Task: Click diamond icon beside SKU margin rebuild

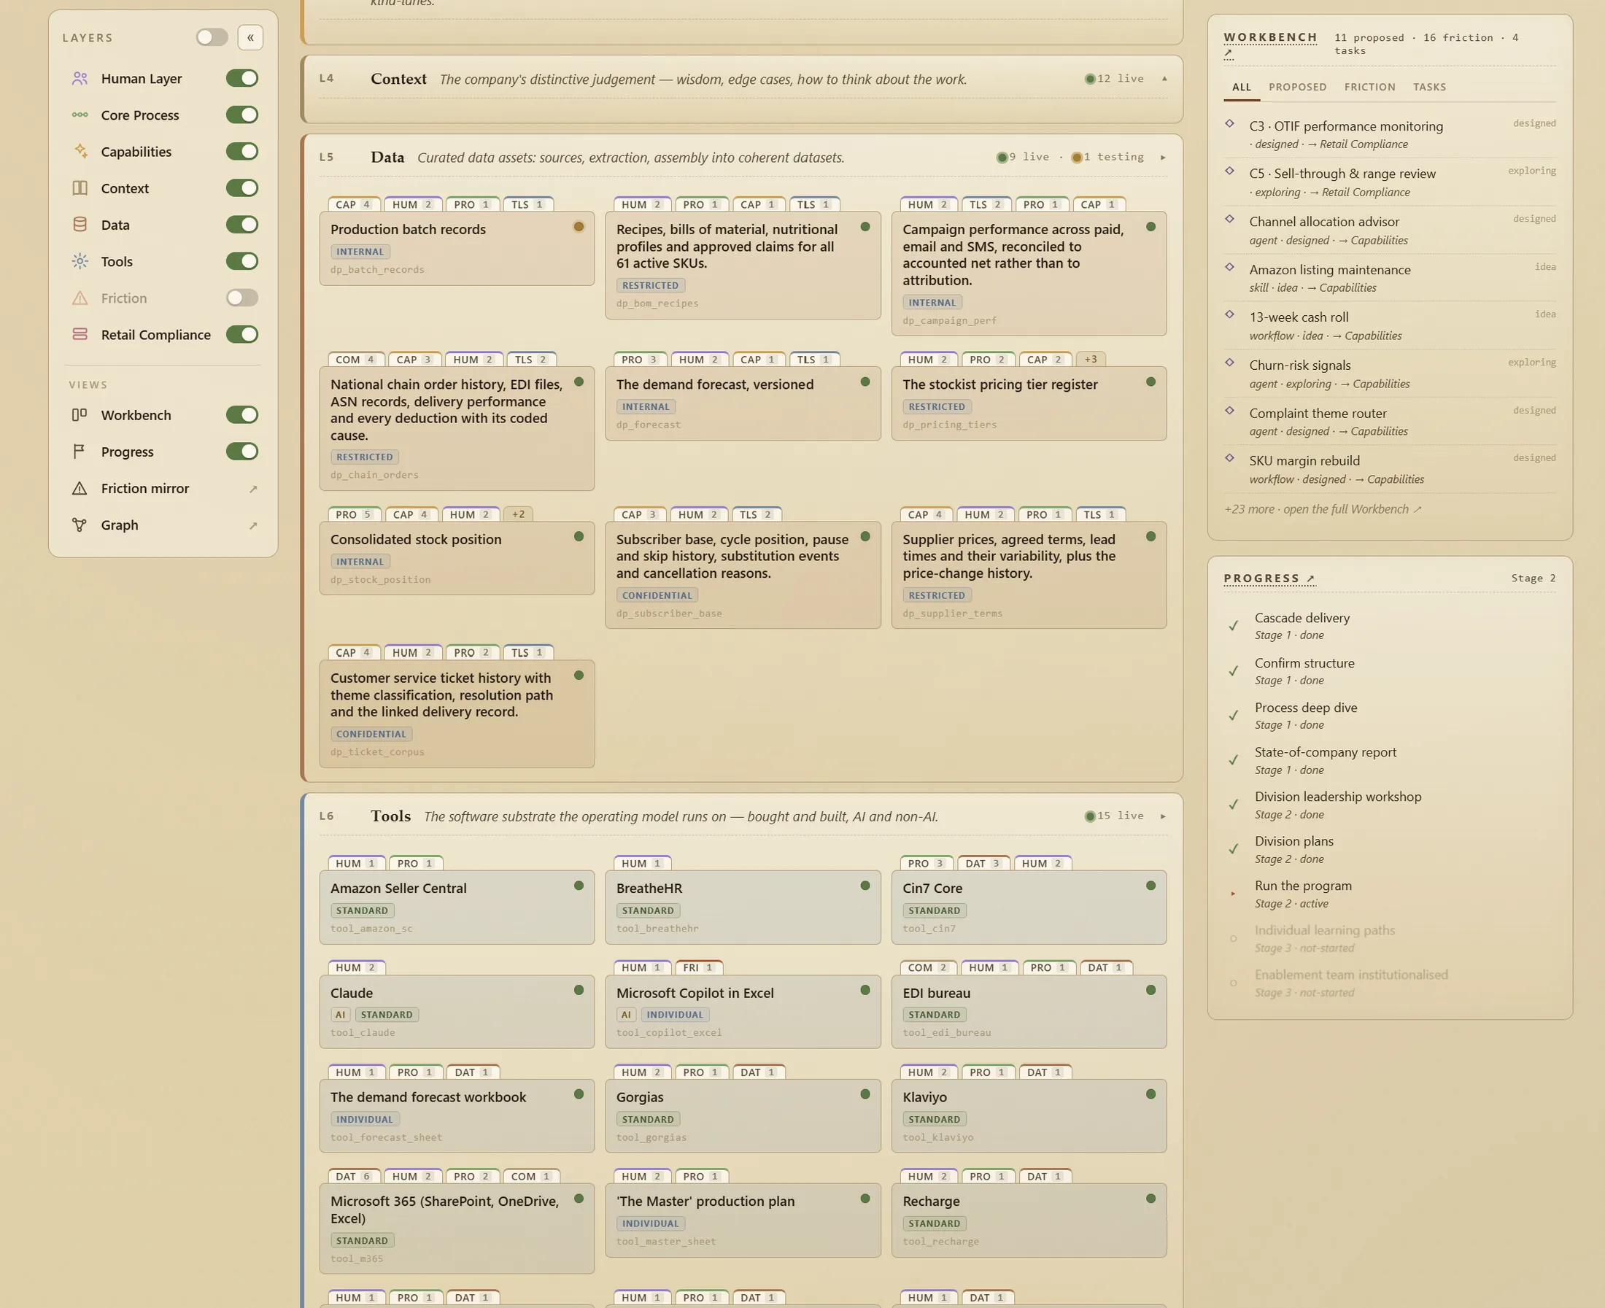Action: pos(1230,458)
